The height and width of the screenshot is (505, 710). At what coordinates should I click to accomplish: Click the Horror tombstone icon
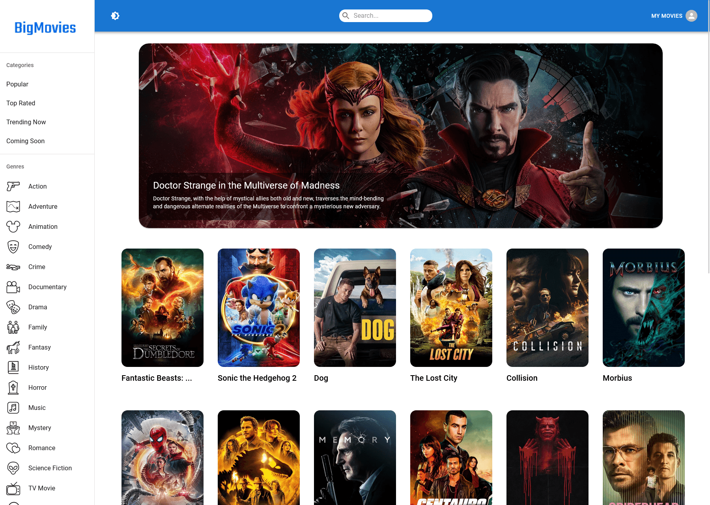pos(13,387)
